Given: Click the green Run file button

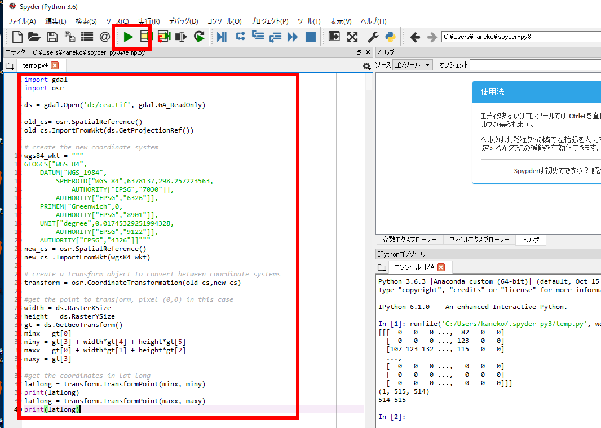Looking at the screenshot, I should click(129, 37).
